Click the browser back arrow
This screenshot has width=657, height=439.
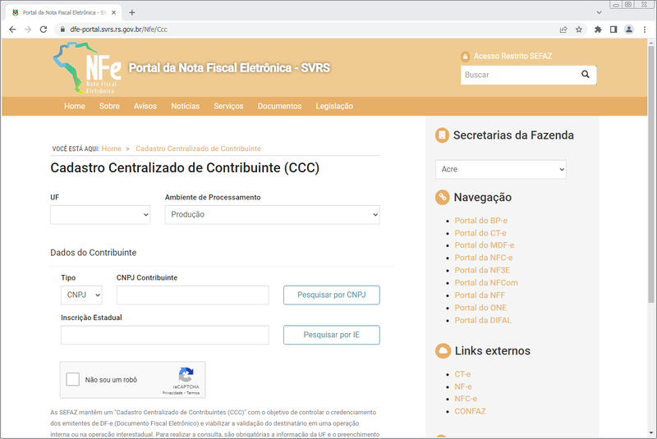coord(12,30)
